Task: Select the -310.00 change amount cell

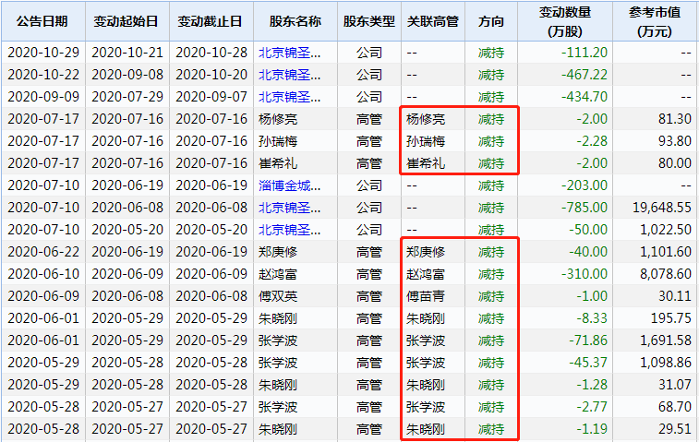Action: [x=585, y=274]
